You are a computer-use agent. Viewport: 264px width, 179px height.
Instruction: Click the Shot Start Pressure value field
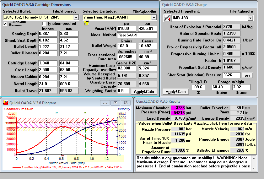(231, 75)
